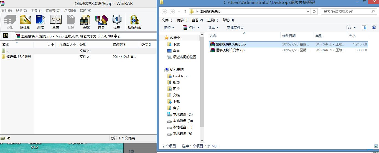Expand the 组织 (Organize) dropdown
The image size is (379, 153).
[169, 27]
